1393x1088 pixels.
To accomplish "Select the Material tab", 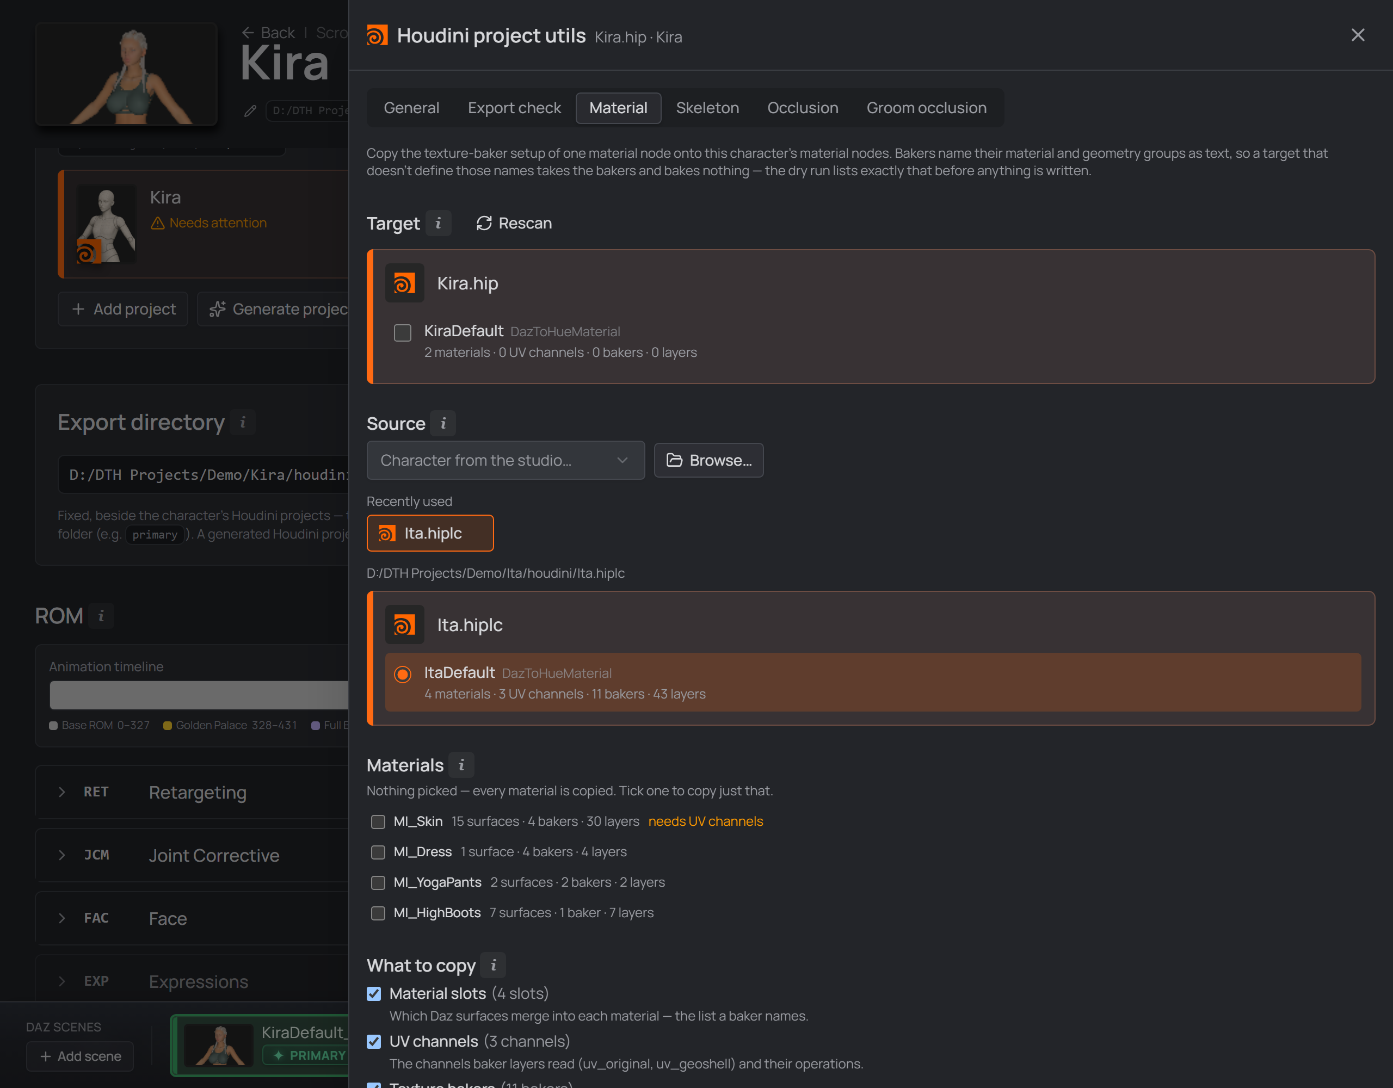I will 618,108.
